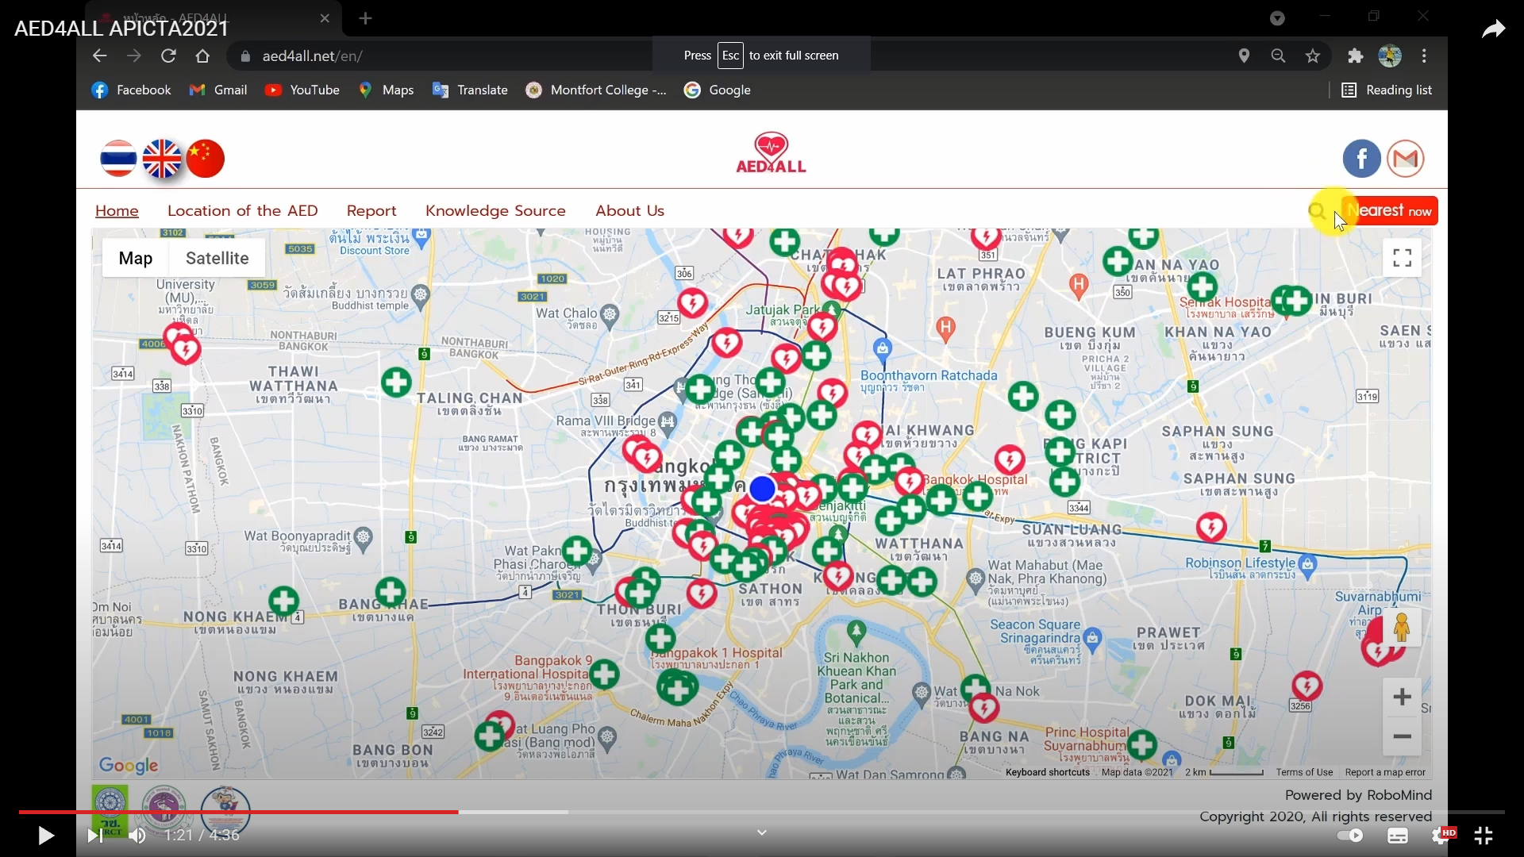Bookmark this page with the star

pos(1313,56)
